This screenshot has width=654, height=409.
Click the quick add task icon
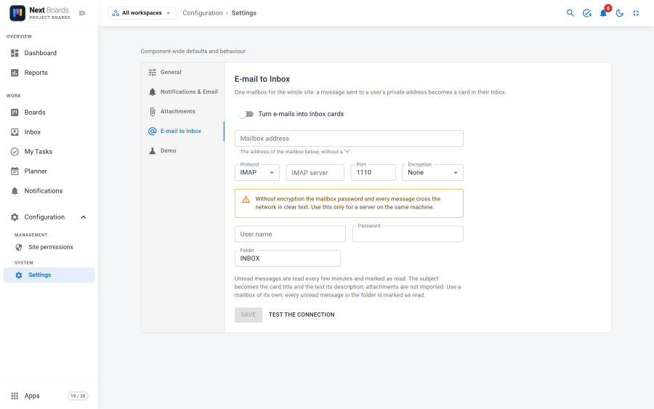point(587,13)
